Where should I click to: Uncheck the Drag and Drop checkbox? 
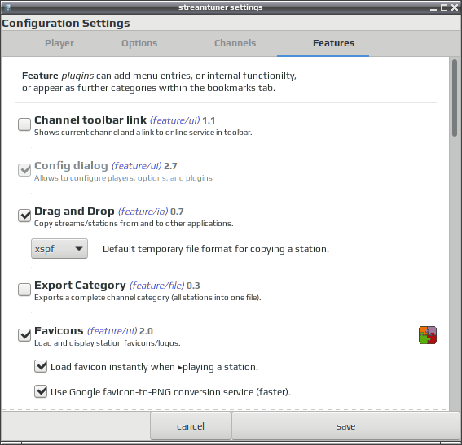(x=24, y=216)
